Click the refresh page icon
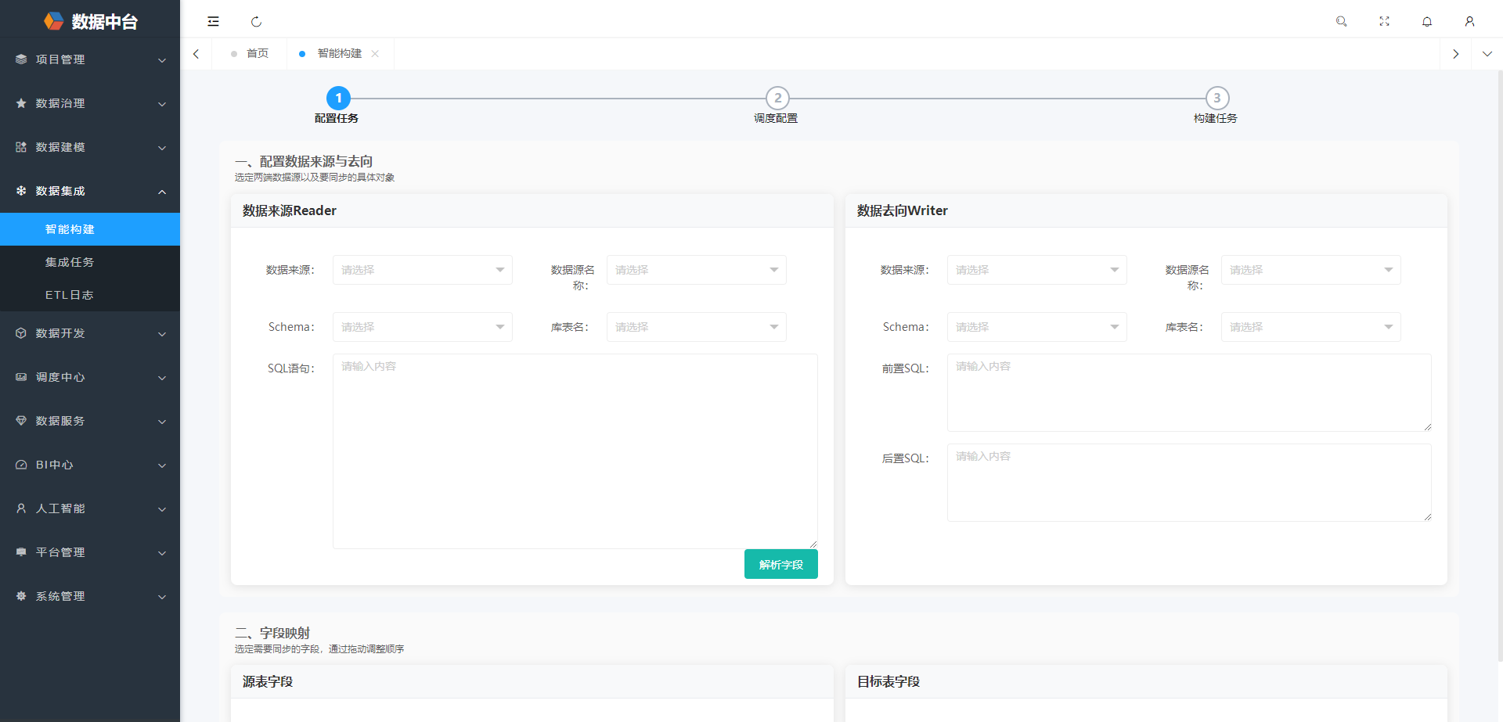The width and height of the screenshot is (1503, 722). coord(256,22)
